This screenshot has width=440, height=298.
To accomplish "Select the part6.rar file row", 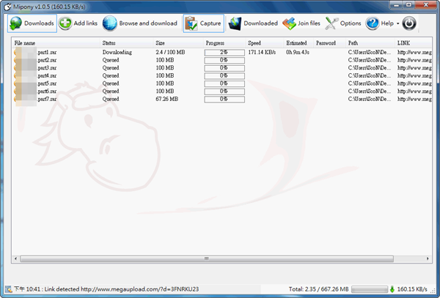I will (x=221, y=92).
